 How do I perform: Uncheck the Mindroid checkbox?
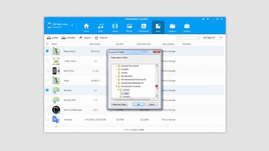tap(47, 90)
